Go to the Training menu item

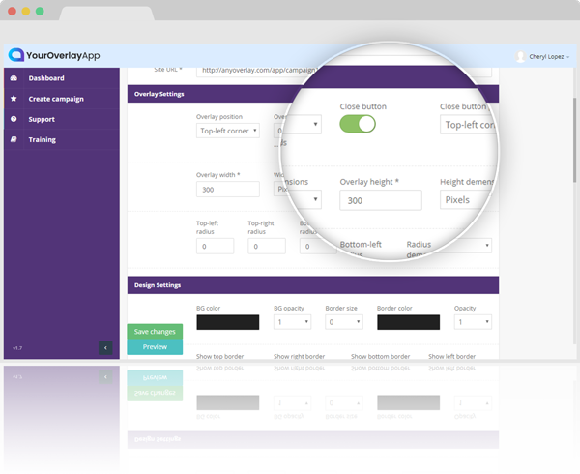pyautogui.click(x=42, y=139)
